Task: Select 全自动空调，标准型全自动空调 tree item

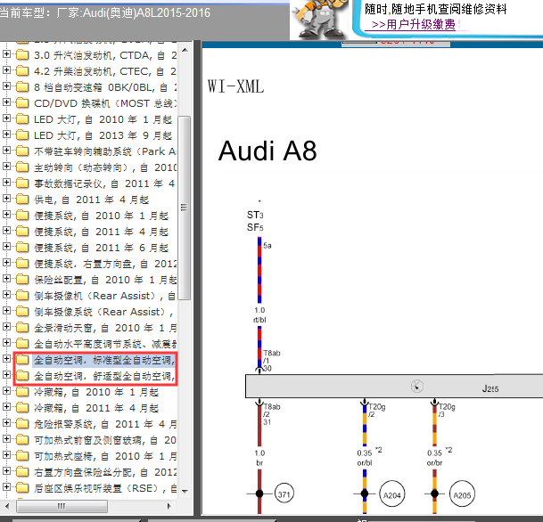Action: coord(104,360)
